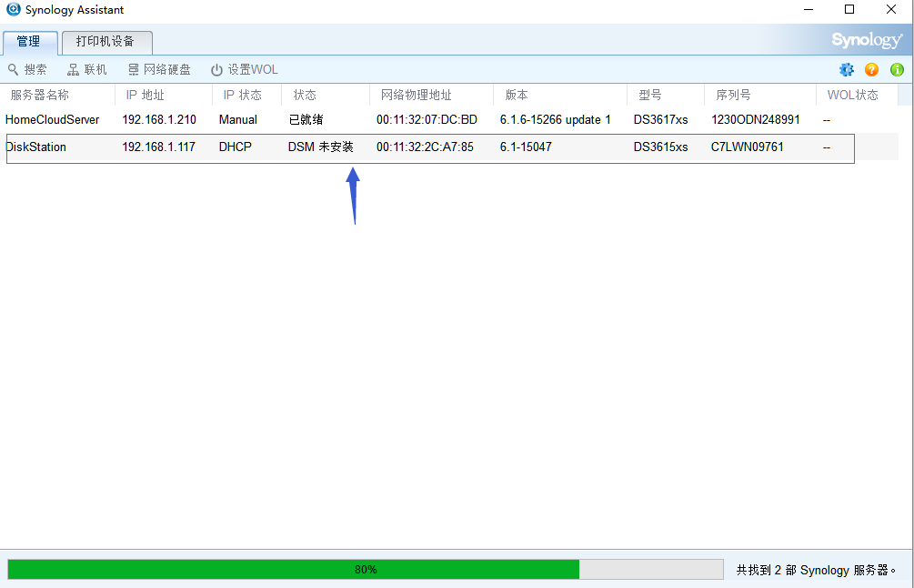Image resolution: width=914 pixels, height=588 pixels.
Task: Click version 6.1.6-15266 update 1
Action: tap(556, 119)
